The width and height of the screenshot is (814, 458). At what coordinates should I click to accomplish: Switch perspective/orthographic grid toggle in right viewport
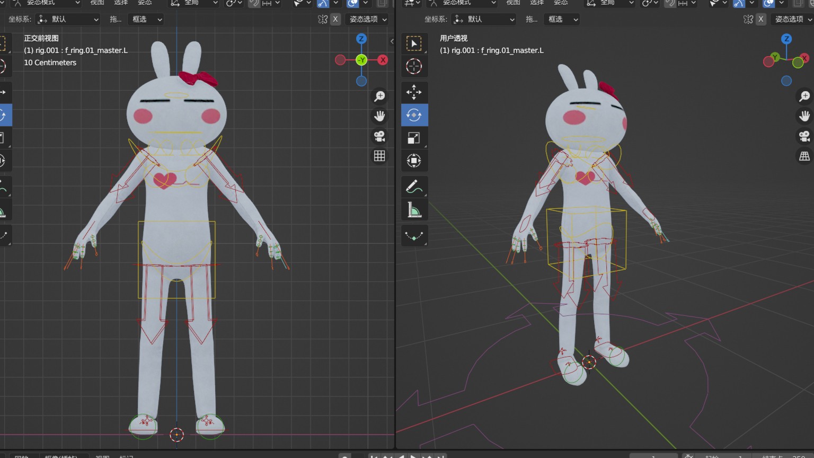pos(804,156)
